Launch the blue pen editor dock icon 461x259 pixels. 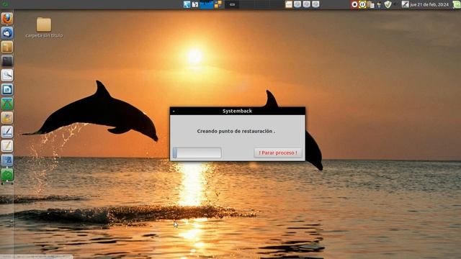click(x=7, y=132)
